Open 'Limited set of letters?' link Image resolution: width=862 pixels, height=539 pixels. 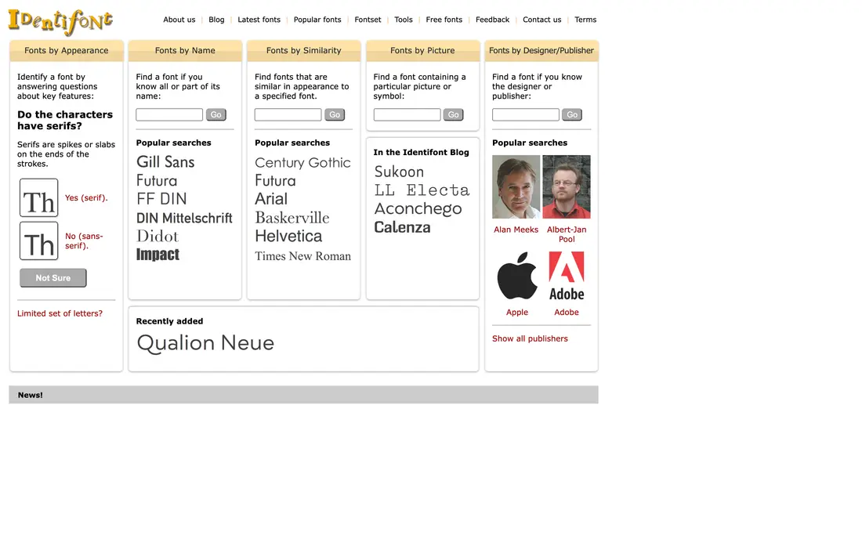(60, 313)
